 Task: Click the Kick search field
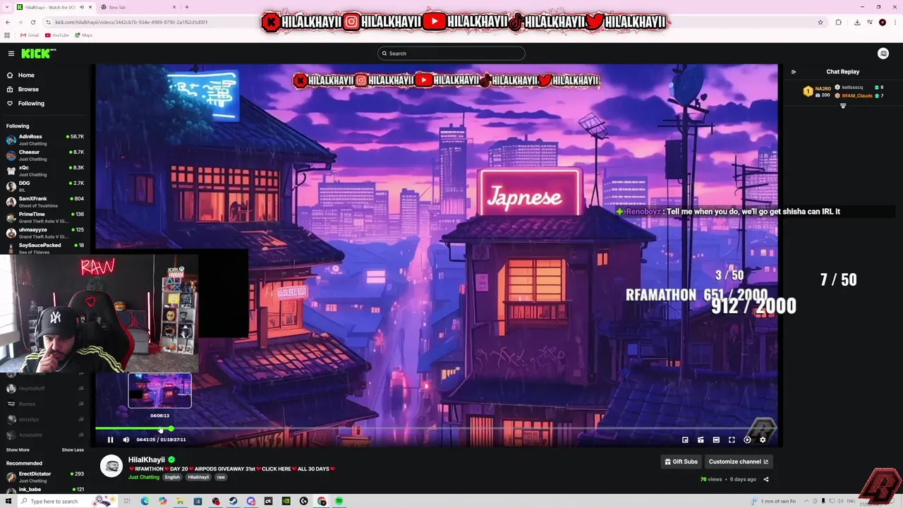tap(451, 54)
